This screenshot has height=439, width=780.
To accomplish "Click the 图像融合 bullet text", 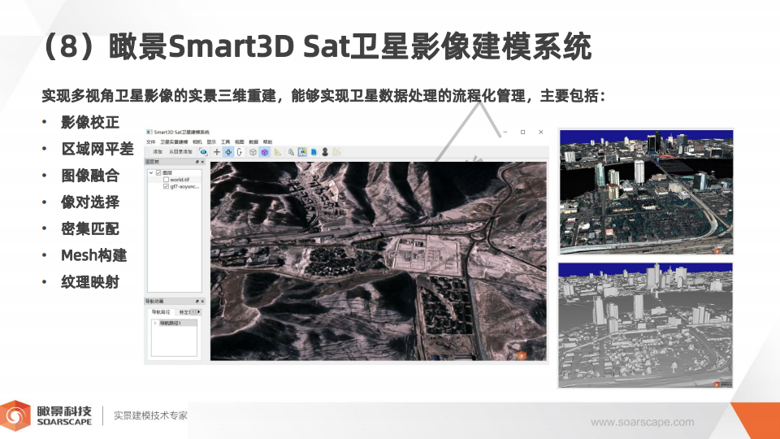I will tap(90, 176).
